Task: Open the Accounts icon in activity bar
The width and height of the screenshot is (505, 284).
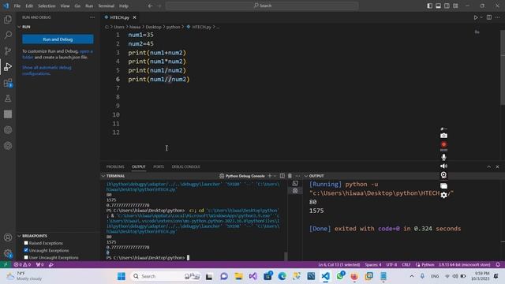Action: [x=8, y=237]
